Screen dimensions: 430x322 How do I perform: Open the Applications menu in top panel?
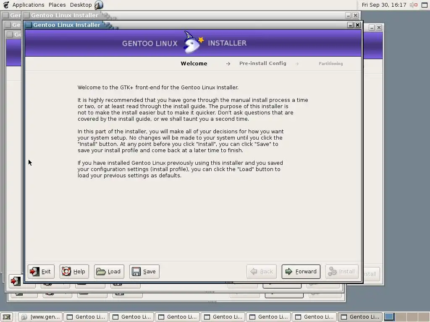coord(28,5)
